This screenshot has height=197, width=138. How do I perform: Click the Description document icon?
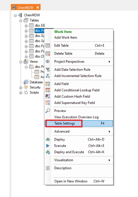click(x=48, y=168)
